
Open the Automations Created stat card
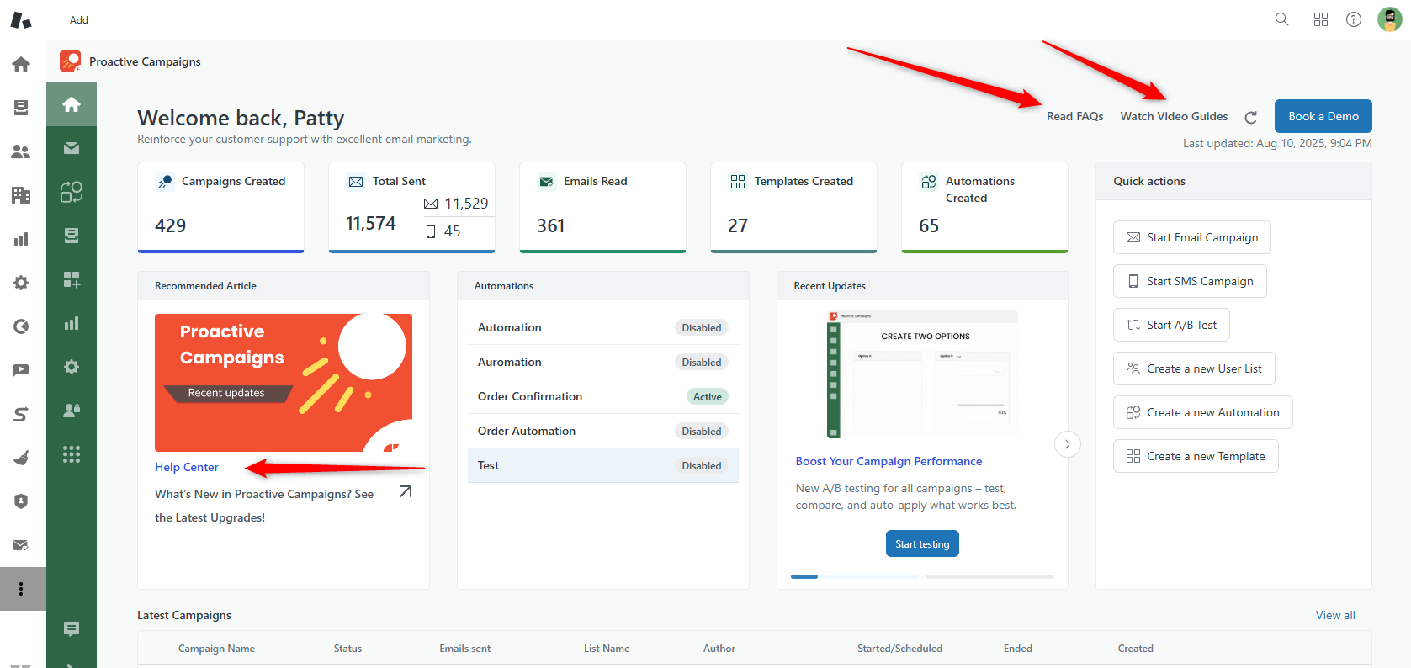[984, 208]
